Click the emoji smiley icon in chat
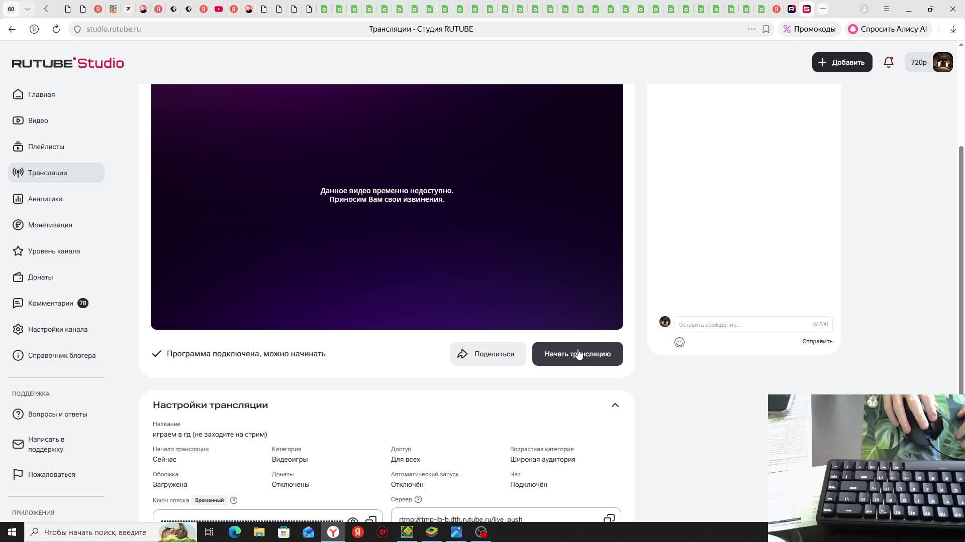Screen dimensions: 965x542 click(x=680, y=342)
